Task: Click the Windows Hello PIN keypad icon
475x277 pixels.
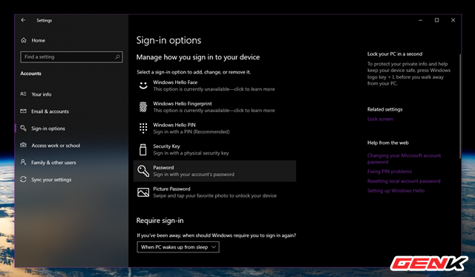Action: [x=143, y=128]
